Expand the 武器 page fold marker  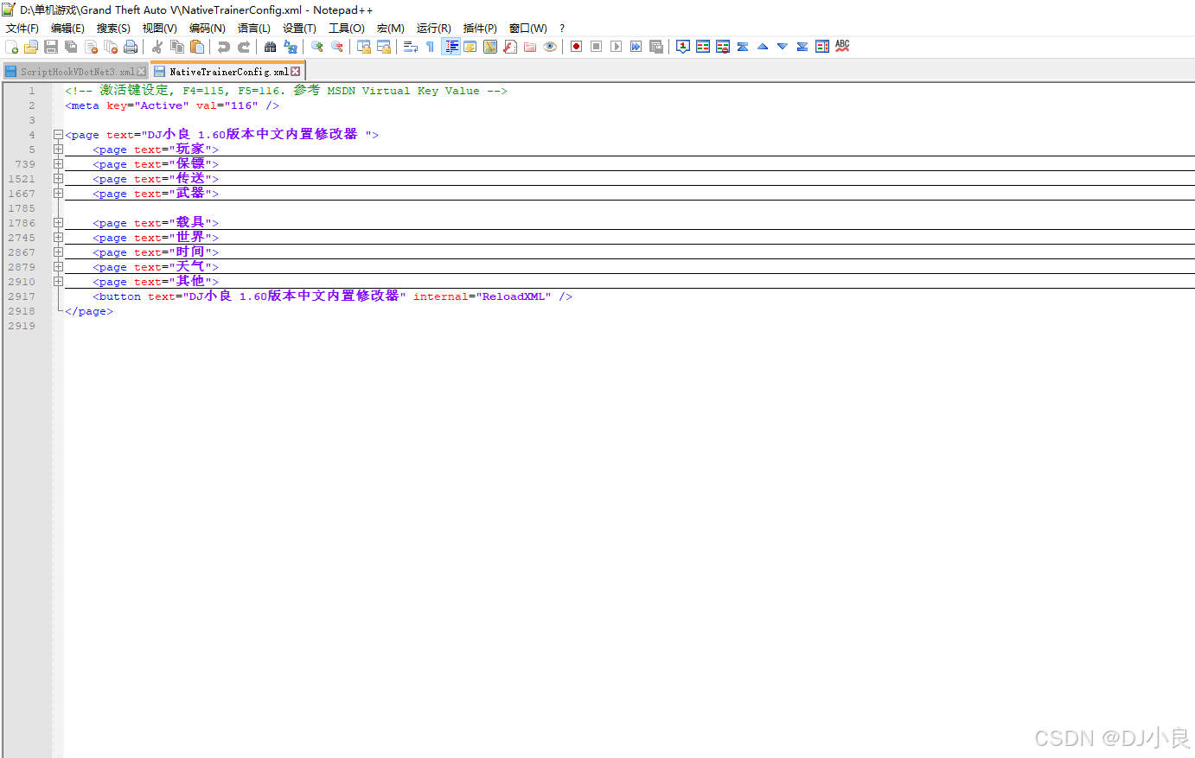[58, 194]
